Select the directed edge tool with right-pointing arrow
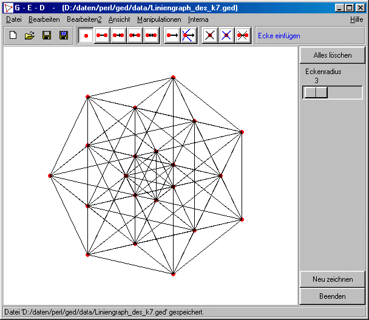The image size is (369, 320). 118,36
